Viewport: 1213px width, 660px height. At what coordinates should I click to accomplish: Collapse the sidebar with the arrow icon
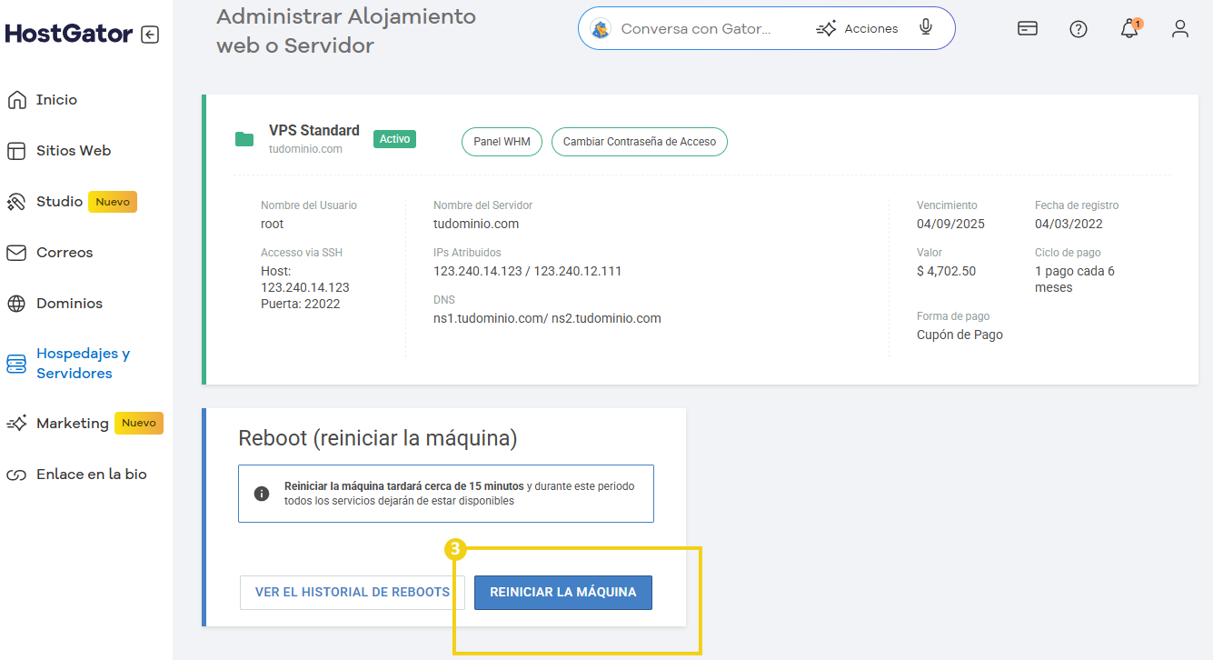click(151, 35)
